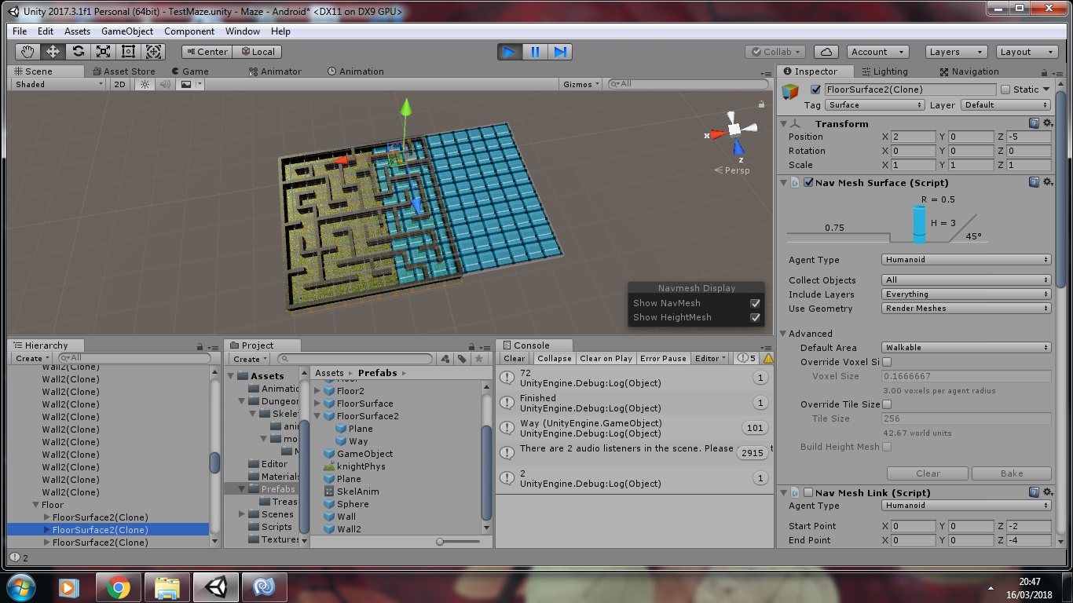
Task: Click the NavMesh Clear button
Action: (x=928, y=473)
